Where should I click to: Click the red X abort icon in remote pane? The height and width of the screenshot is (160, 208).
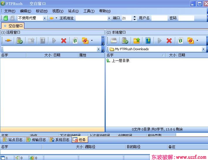click(x=64, y=41)
